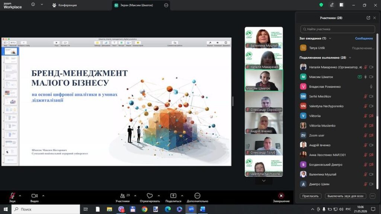Launch Viber from the taskbar

(121, 209)
